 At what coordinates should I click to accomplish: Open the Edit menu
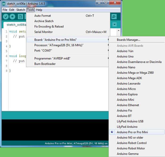pyautogui.click(x=12, y=10)
